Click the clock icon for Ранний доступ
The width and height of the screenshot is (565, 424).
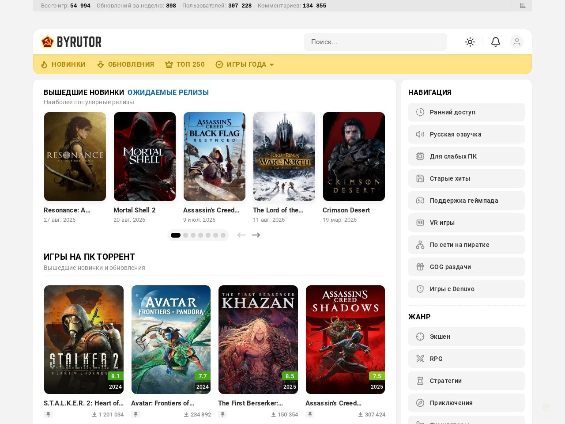420,112
